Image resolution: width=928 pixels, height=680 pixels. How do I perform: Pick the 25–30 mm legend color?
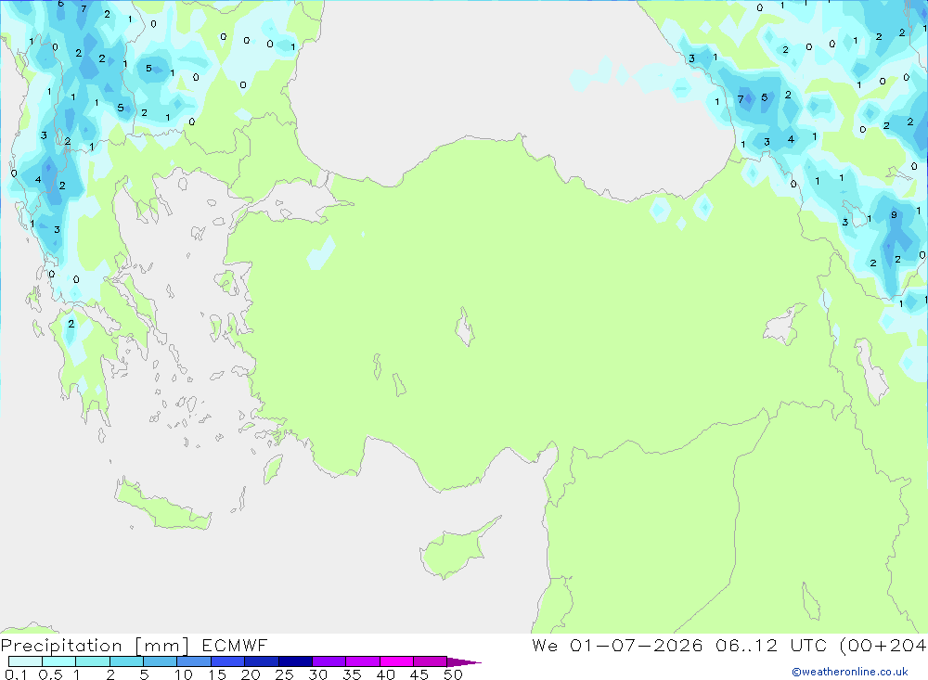point(295,661)
